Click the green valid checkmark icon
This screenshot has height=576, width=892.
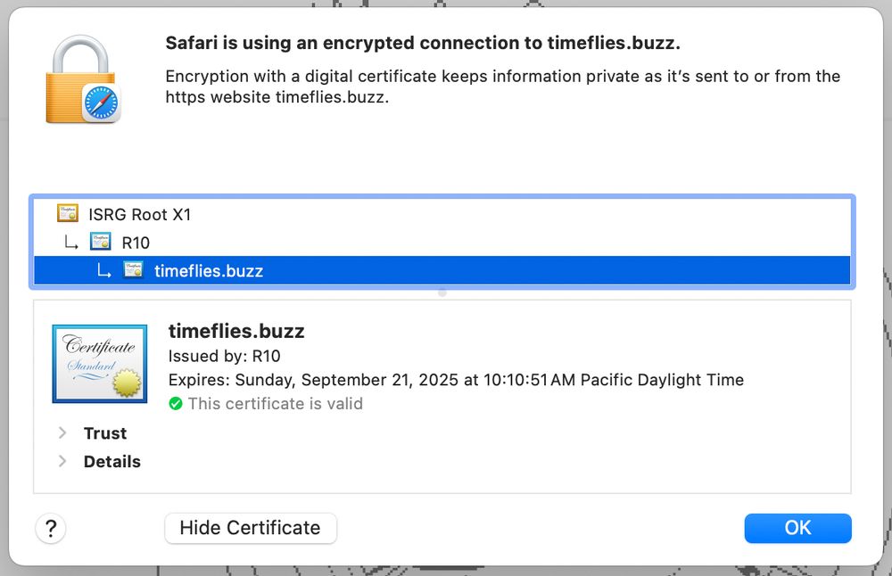[x=176, y=404]
